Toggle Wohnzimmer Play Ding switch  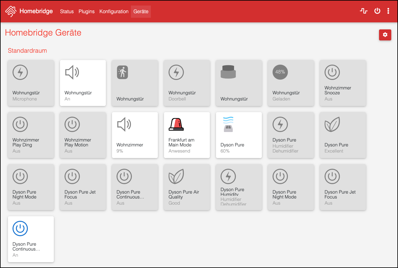point(31,135)
